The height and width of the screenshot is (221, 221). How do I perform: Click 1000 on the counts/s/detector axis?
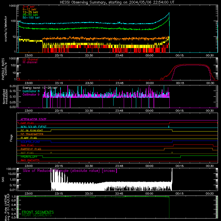click(x=12, y=6)
